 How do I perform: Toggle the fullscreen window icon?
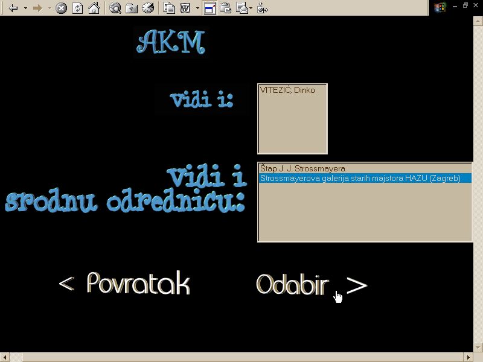point(210,8)
